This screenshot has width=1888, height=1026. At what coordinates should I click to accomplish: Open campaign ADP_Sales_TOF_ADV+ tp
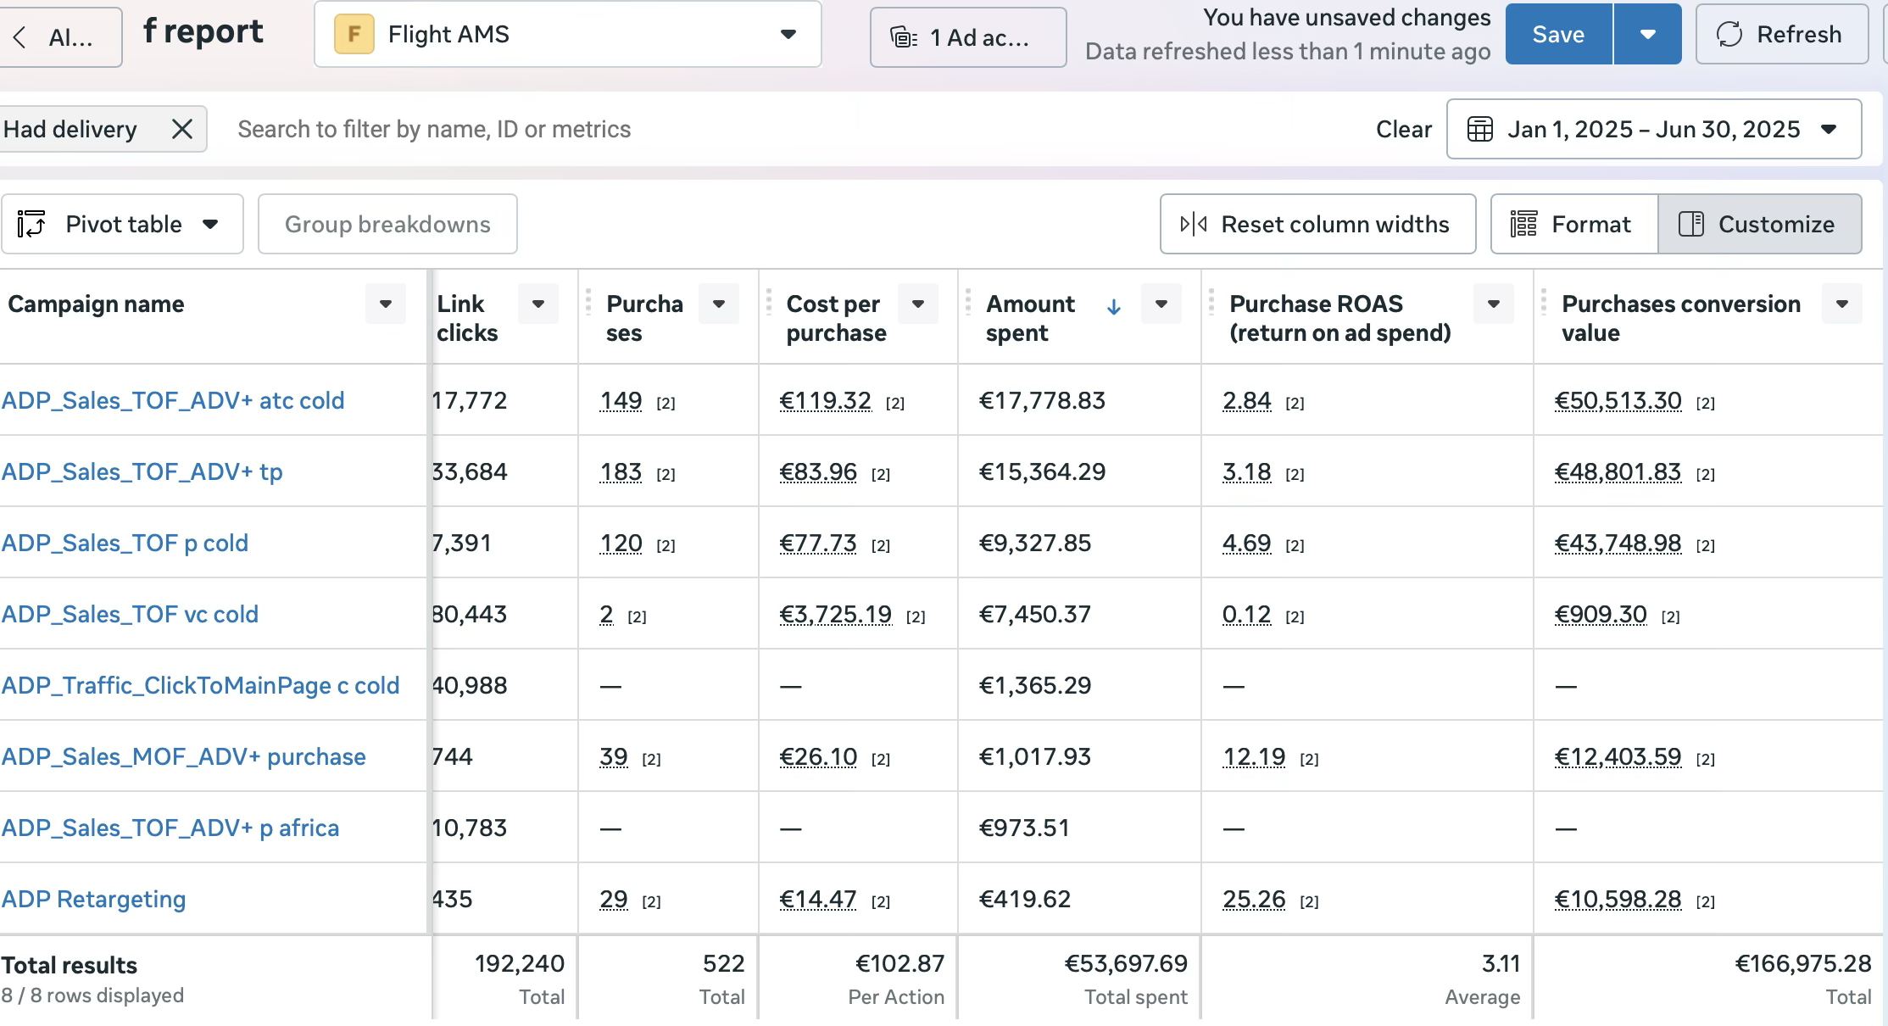point(142,471)
